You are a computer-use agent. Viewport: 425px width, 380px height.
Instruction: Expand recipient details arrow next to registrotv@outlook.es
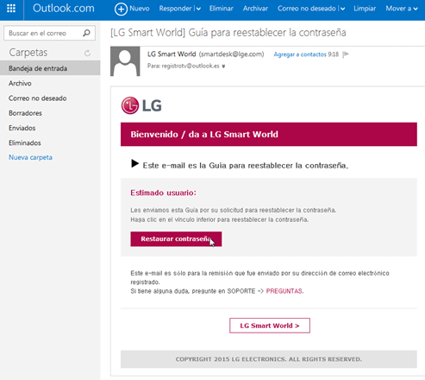[x=223, y=66]
